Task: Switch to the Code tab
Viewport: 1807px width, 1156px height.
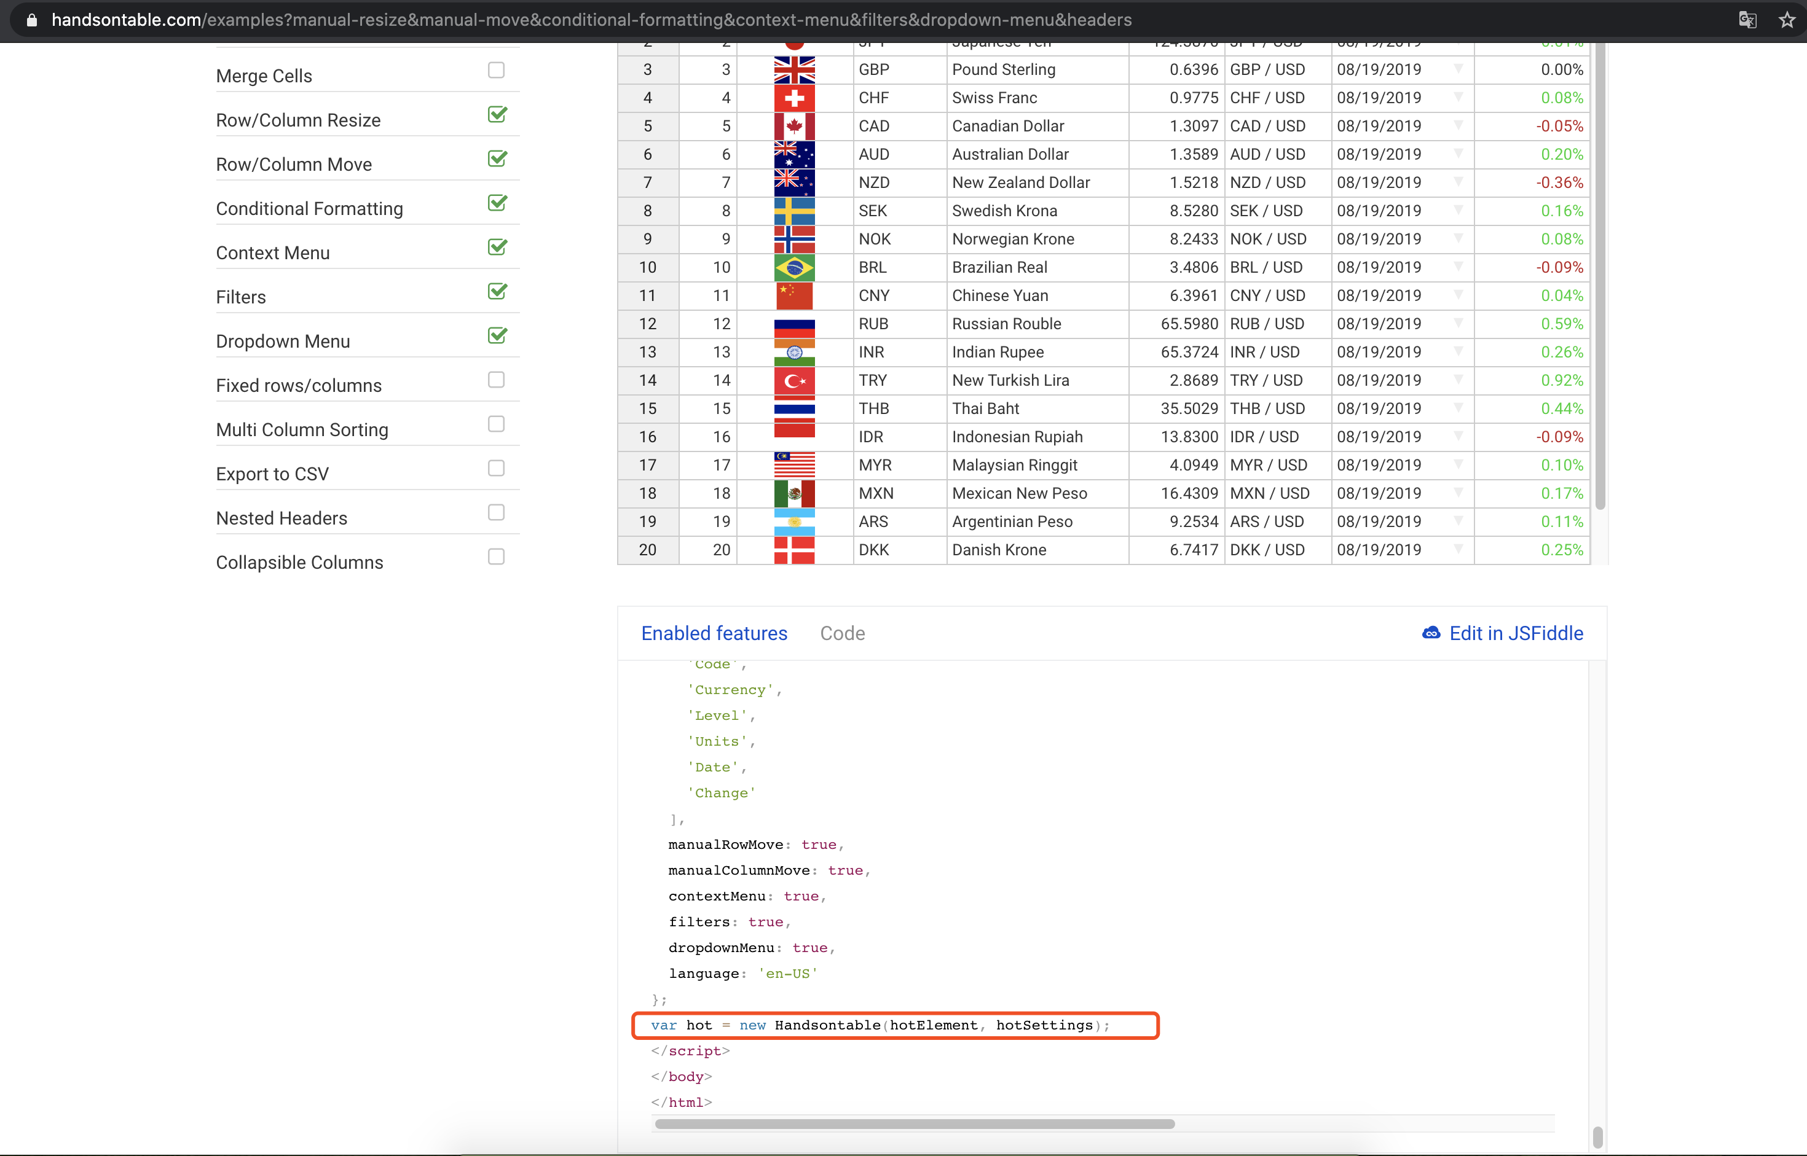Action: [x=842, y=633]
